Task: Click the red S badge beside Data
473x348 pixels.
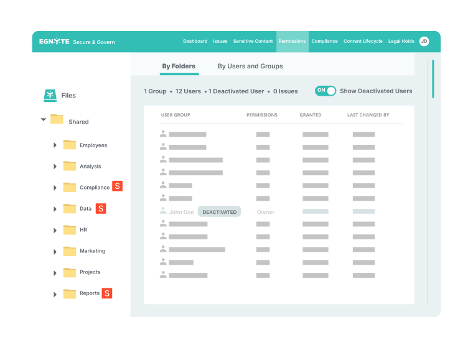Action: coord(101,209)
